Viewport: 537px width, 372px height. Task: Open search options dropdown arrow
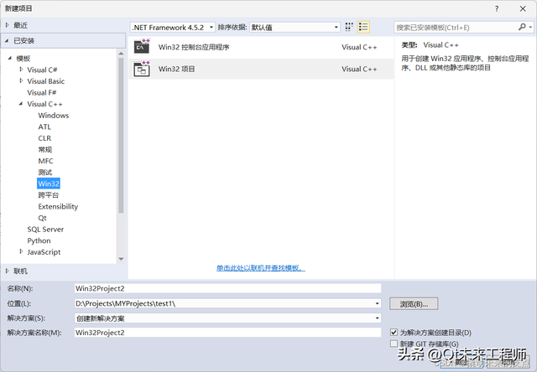[x=530, y=27]
